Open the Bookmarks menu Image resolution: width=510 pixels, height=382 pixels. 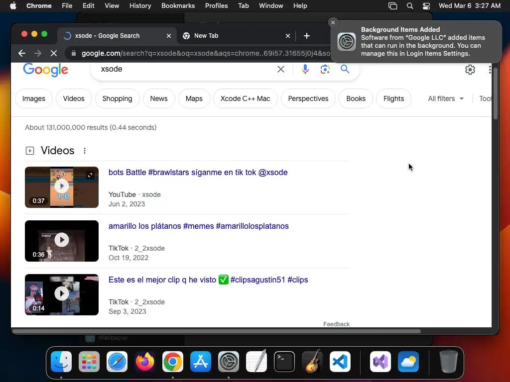[178, 6]
